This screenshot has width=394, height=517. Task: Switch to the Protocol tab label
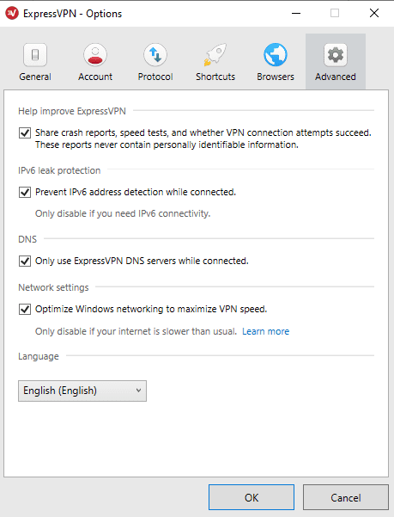tap(155, 77)
